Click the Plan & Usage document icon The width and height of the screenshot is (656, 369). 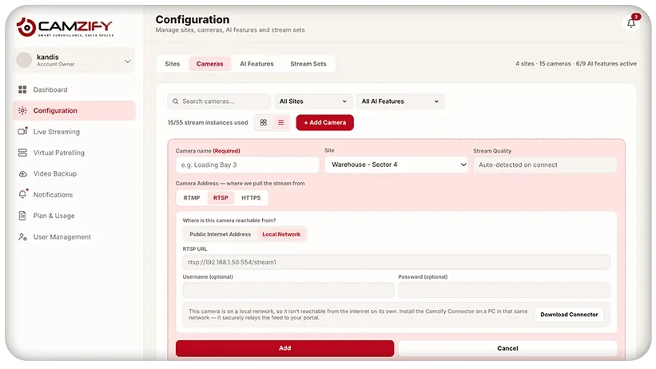click(22, 216)
